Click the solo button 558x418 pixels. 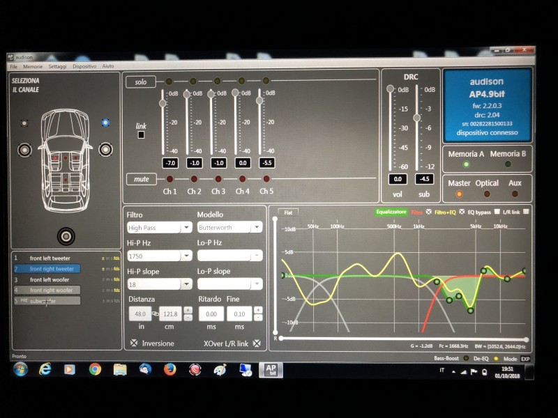tap(141, 82)
